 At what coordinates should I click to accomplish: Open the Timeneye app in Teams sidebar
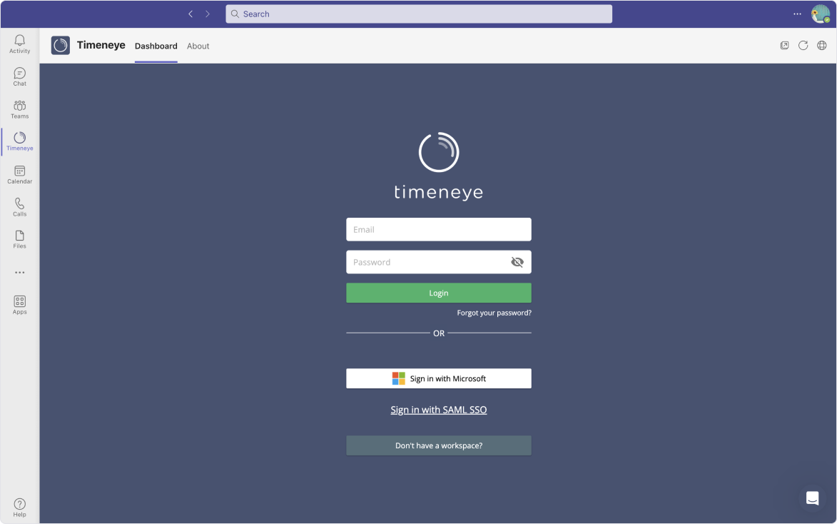[x=19, y=140]
